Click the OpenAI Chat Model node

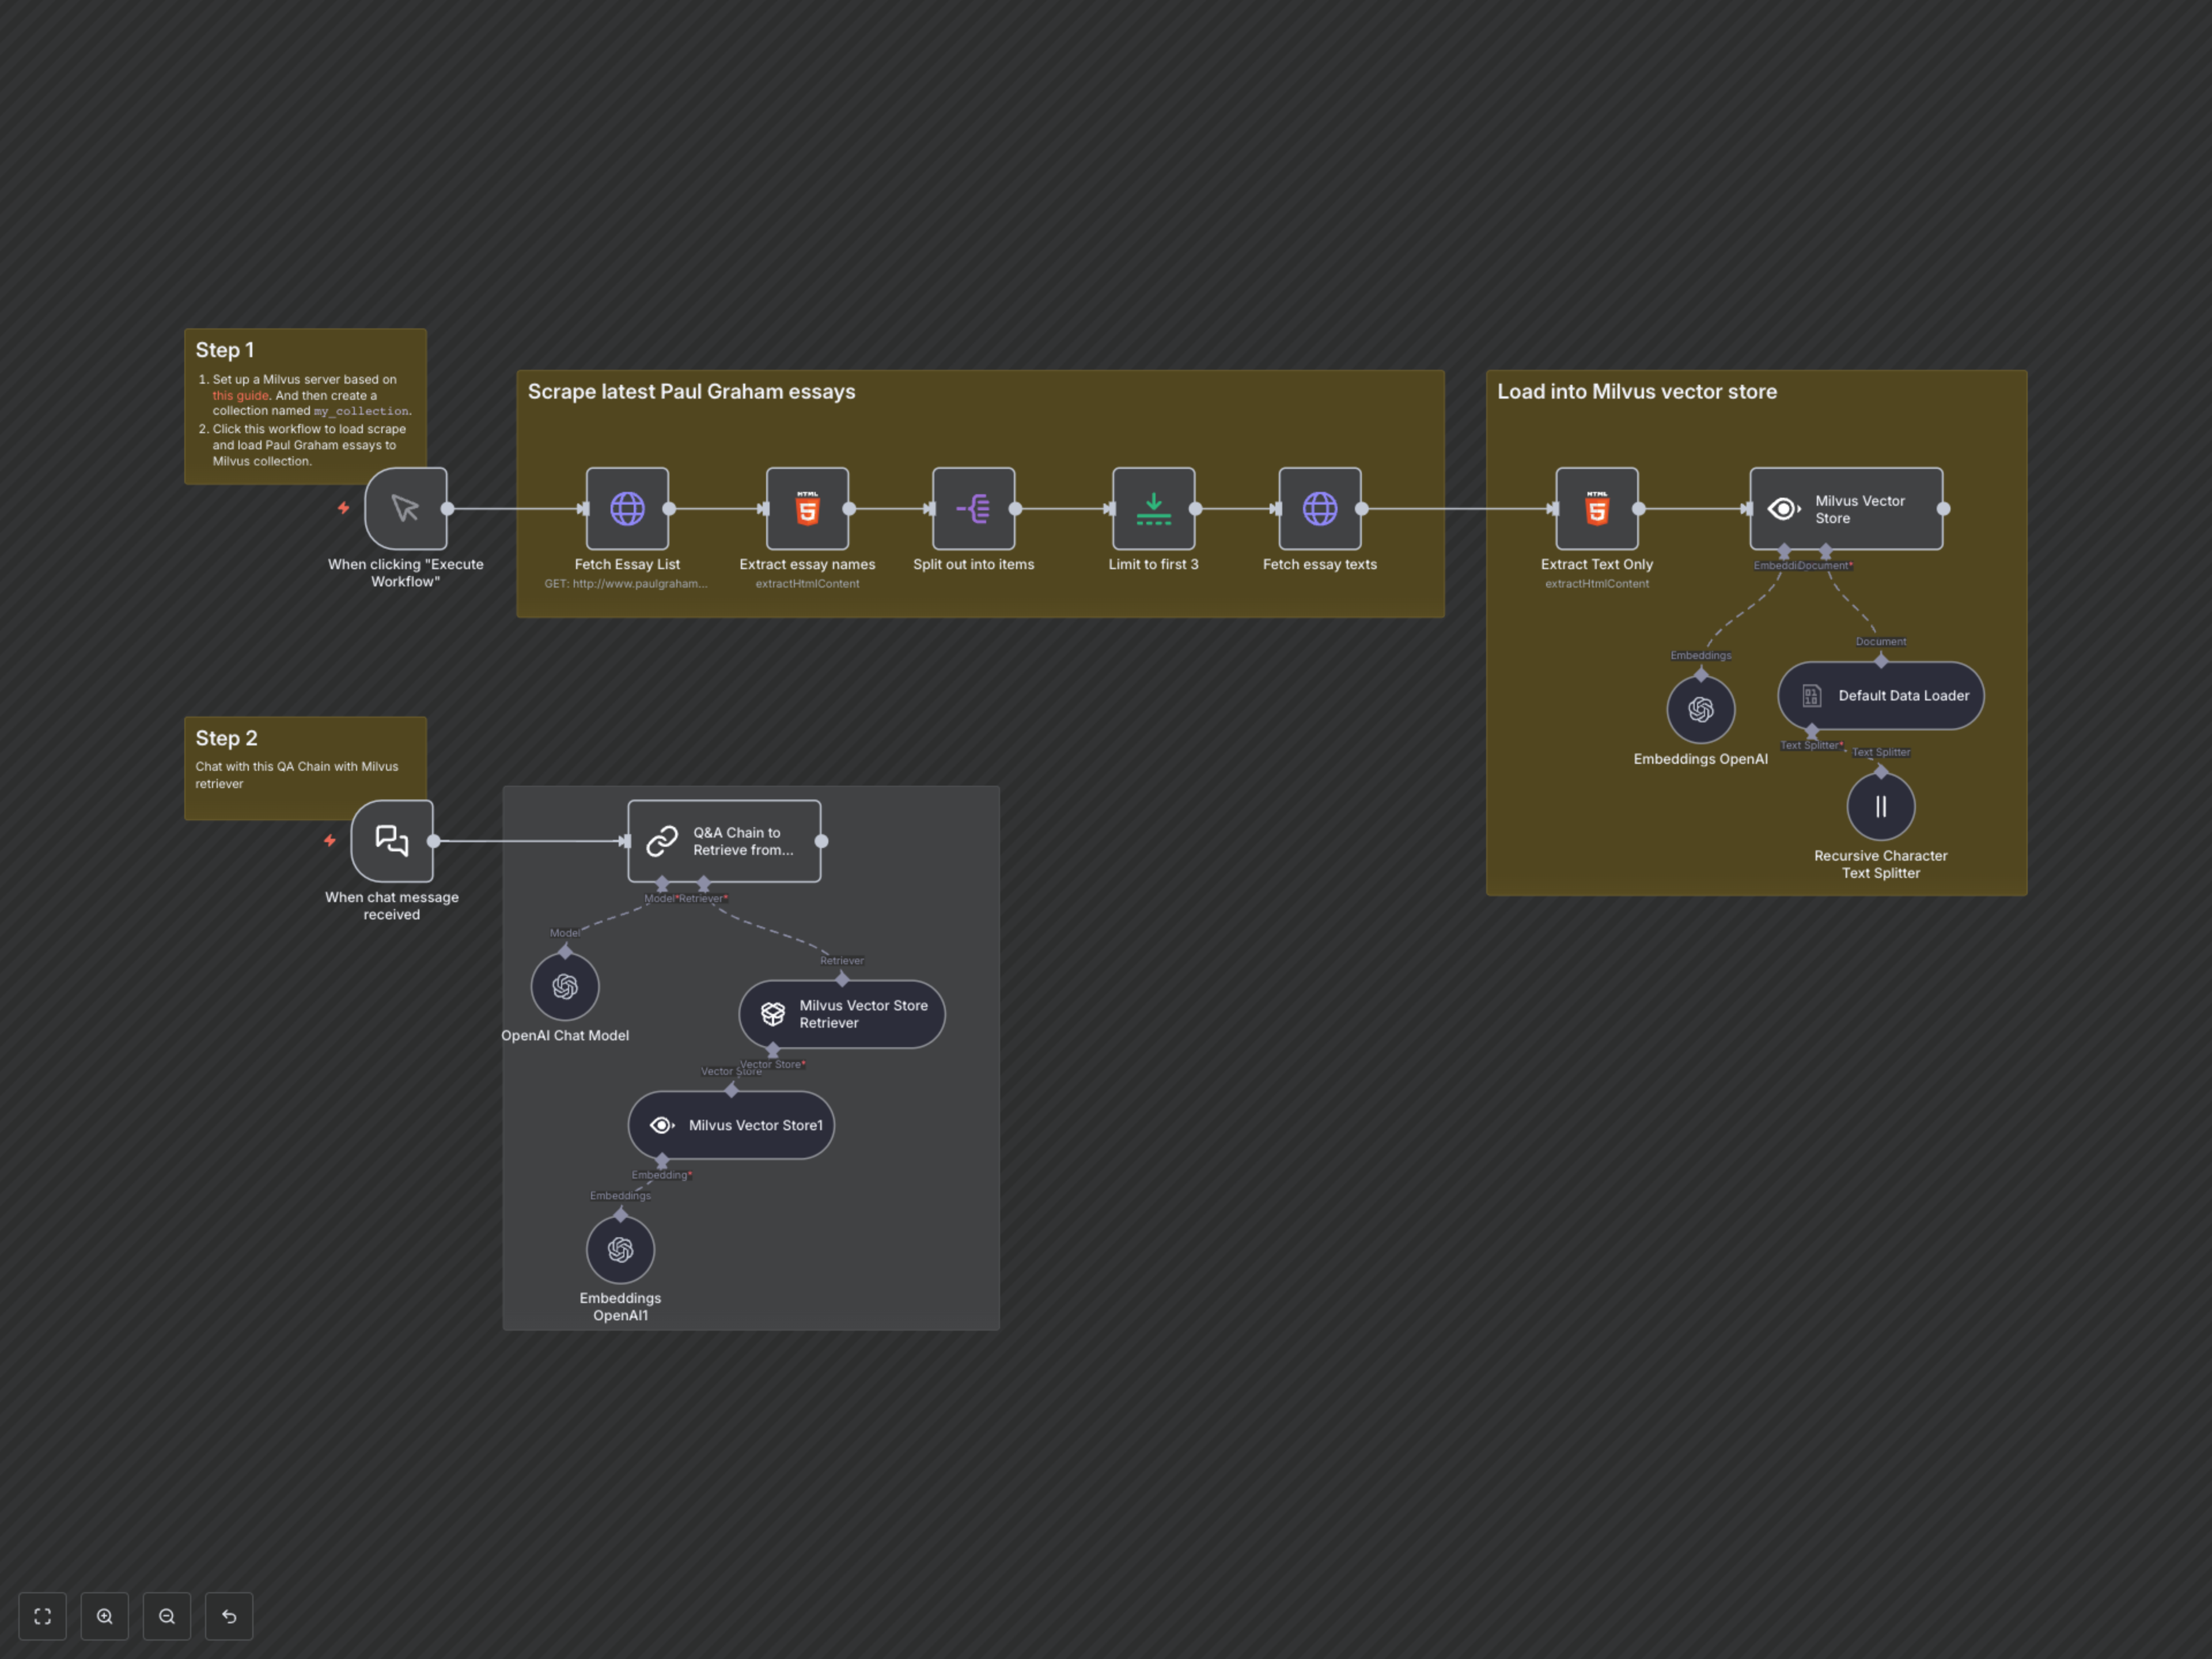[565, 987]
